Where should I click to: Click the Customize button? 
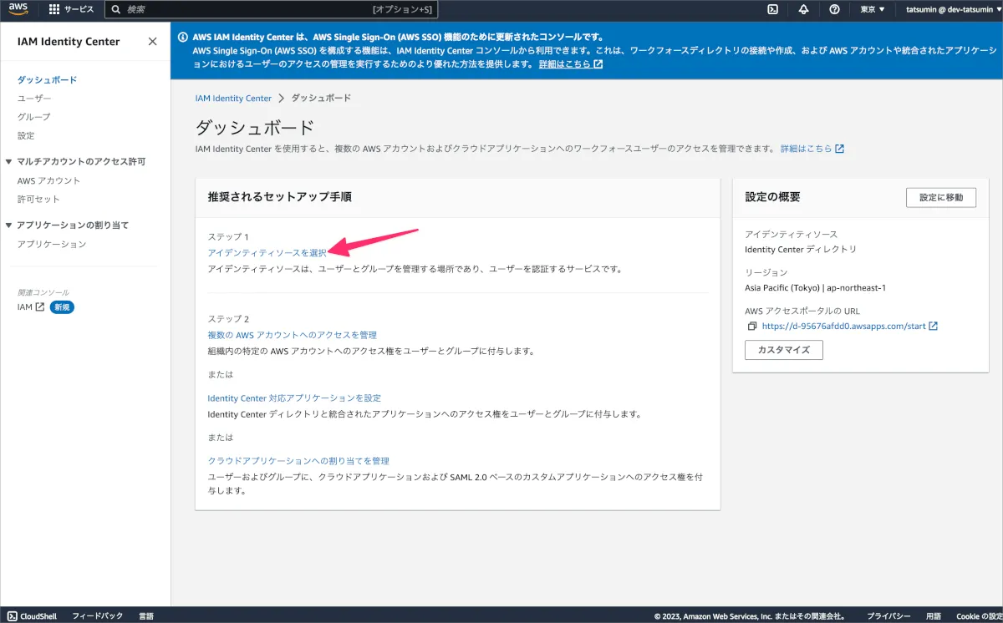[x=783, y=350]
